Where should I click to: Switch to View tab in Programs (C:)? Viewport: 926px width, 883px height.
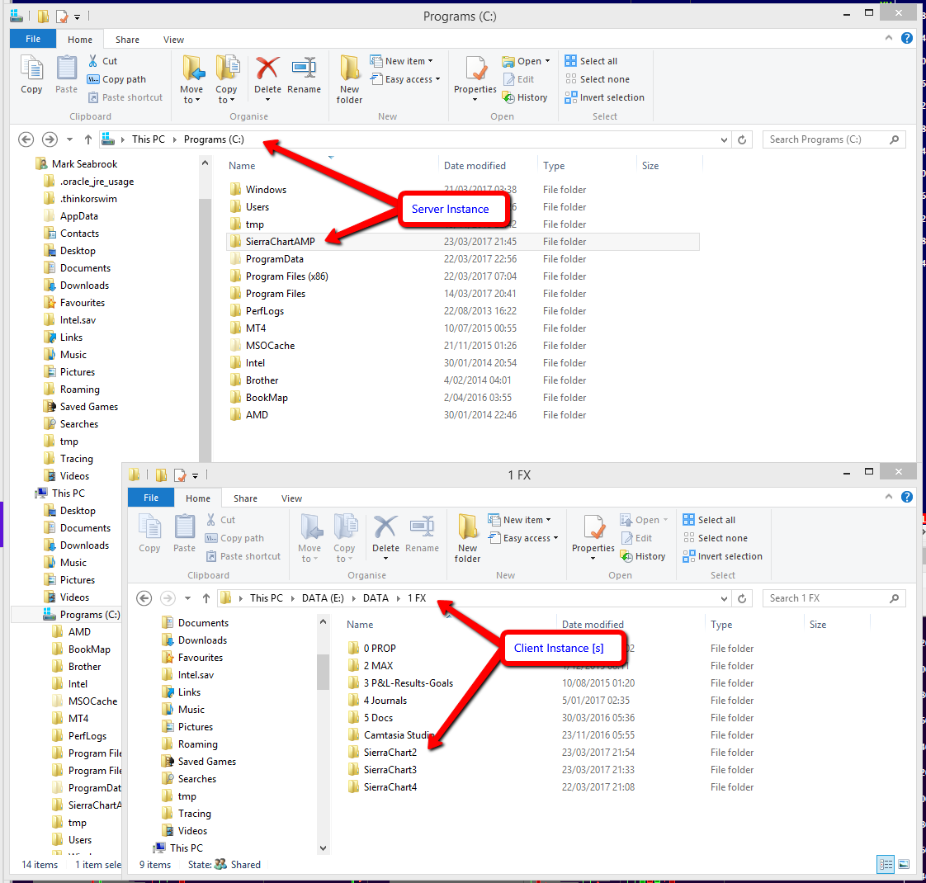[x=173, y=40]
